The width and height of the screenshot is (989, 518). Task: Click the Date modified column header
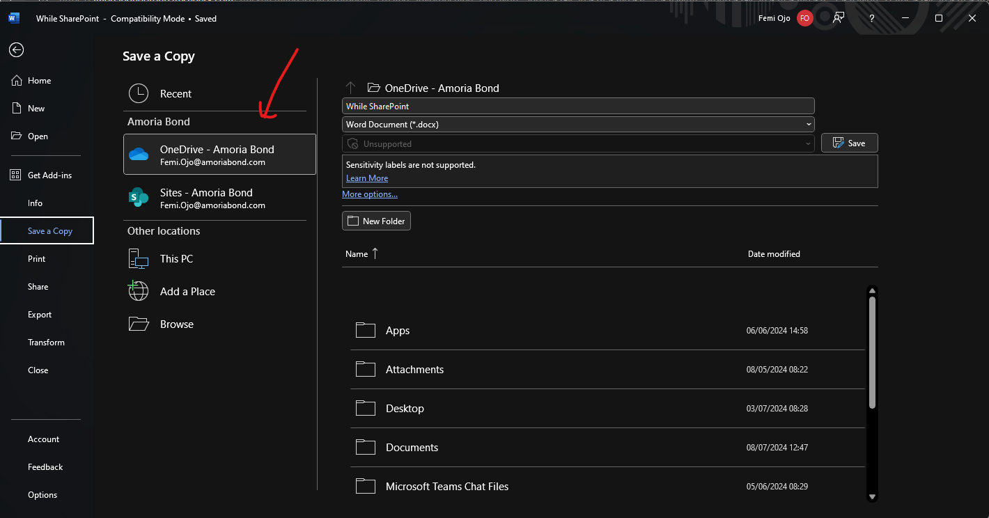[774, 254]
